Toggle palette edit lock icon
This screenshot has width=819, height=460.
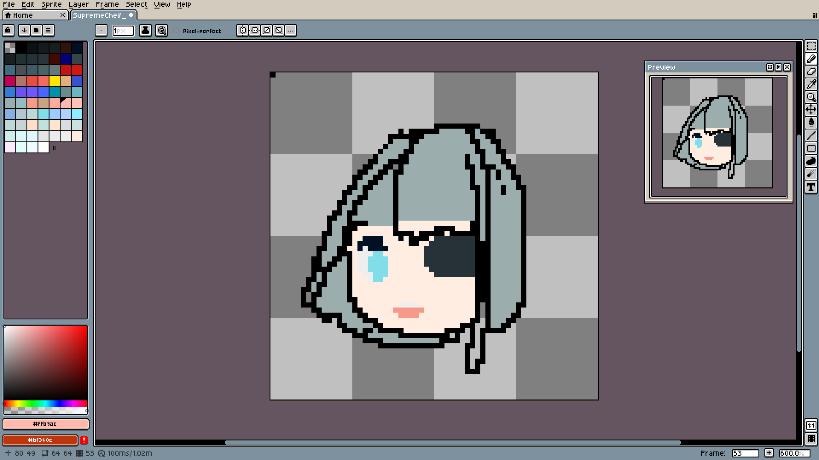coord(8,30)
